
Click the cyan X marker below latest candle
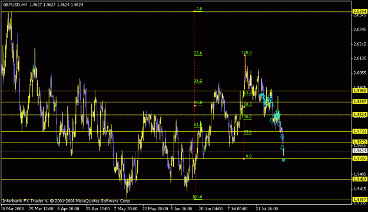click(284, 160)
